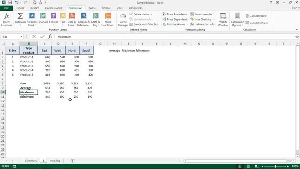Click the formula bar showing Maximum

(175, 37)
